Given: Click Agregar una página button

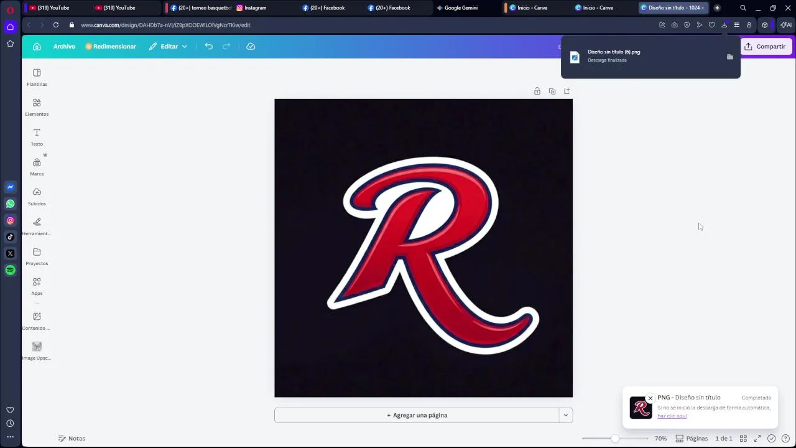Looking at the screenshot, I should (417, 415).
